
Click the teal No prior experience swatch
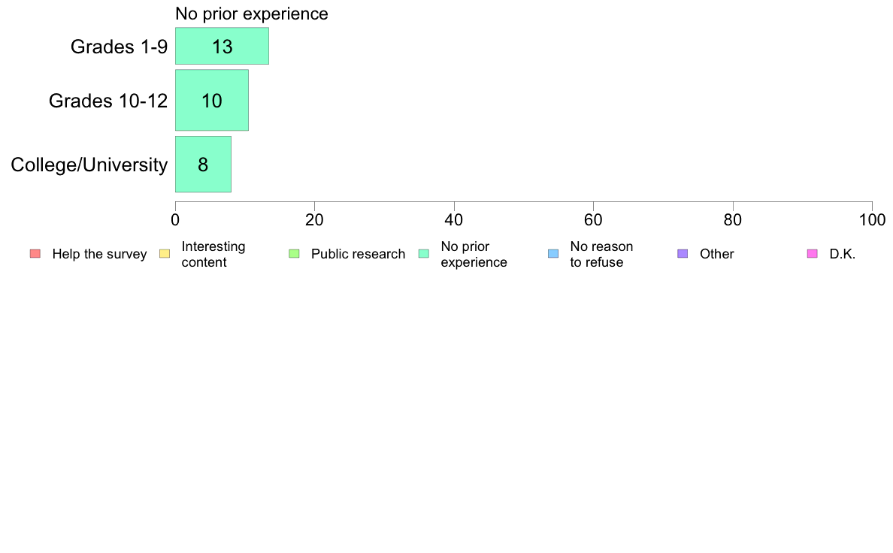tap(424, 254)
